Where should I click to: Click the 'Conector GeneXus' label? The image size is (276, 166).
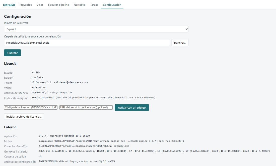[x=16, y=146]
